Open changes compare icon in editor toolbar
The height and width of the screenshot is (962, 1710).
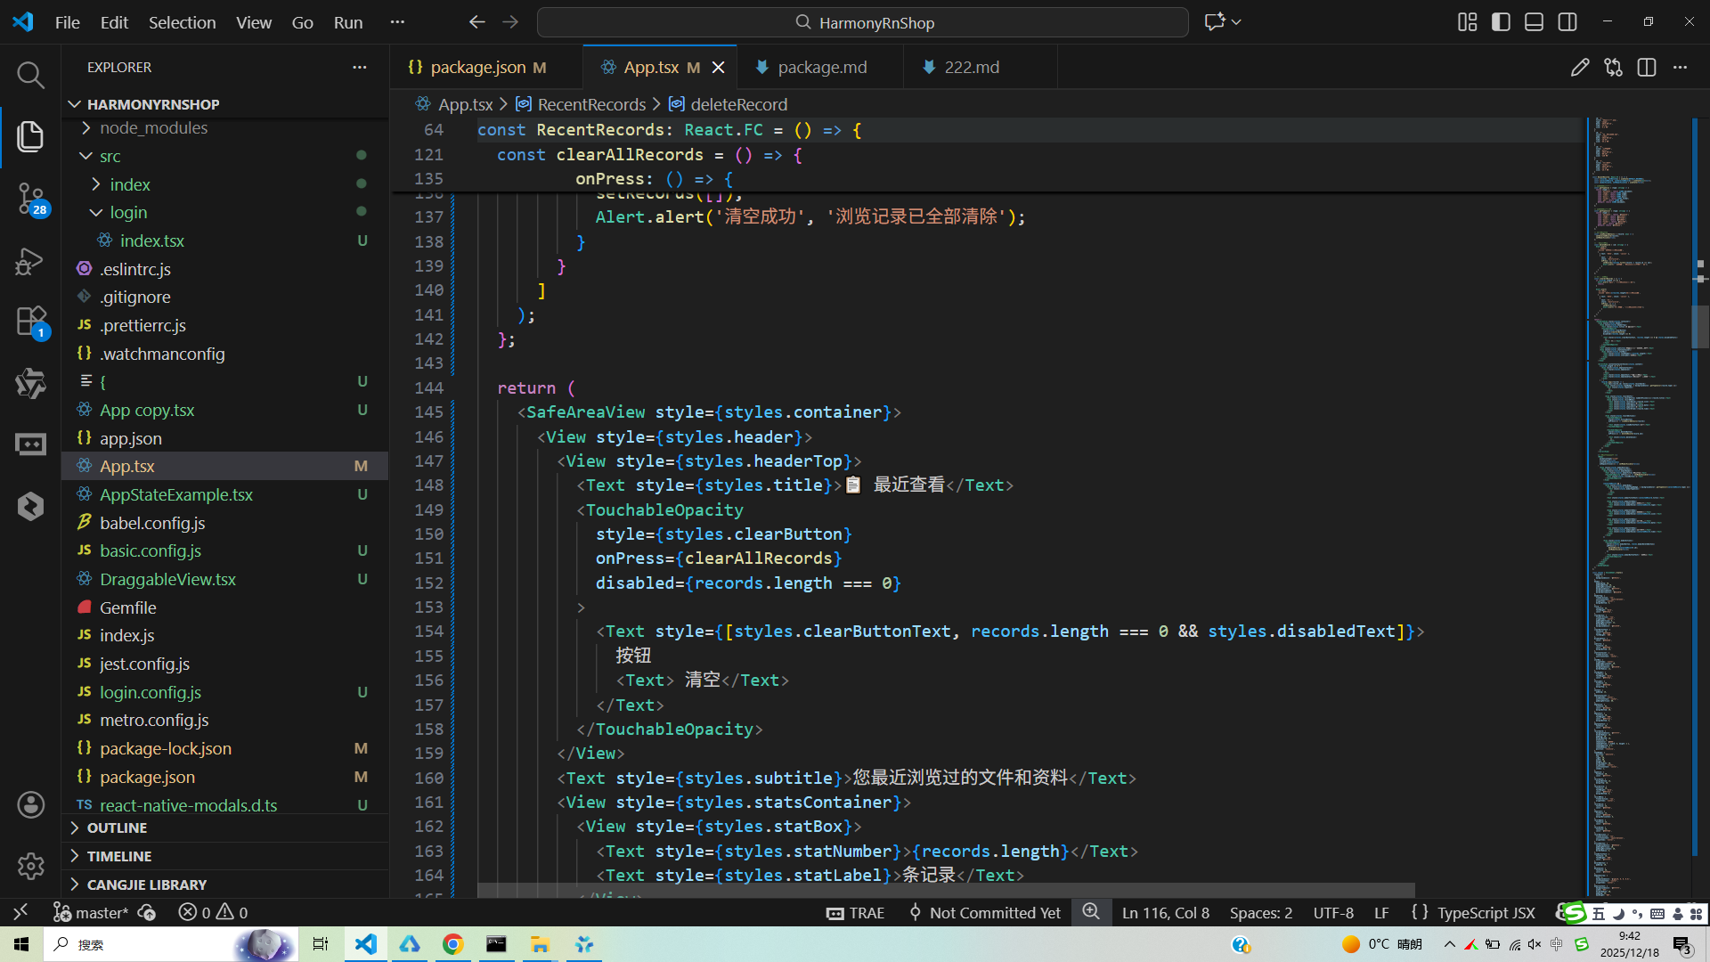click(1613, 68)
